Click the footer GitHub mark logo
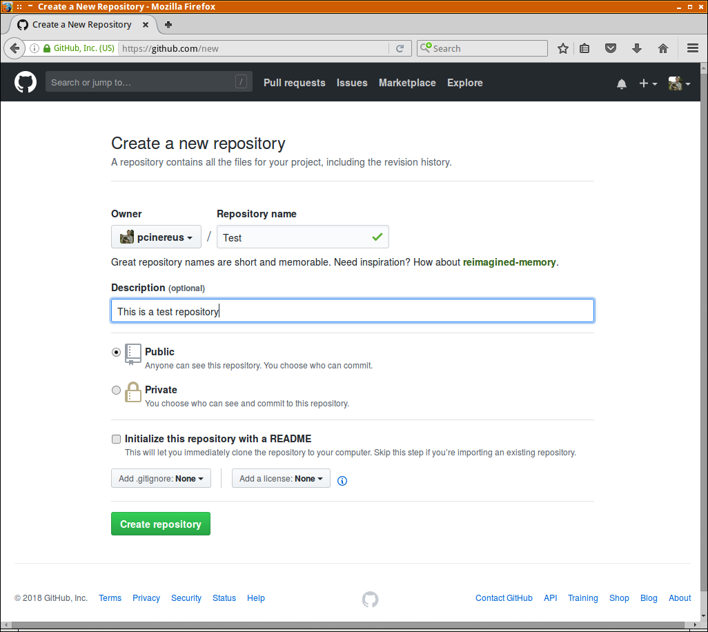 (x=371, y=599)
